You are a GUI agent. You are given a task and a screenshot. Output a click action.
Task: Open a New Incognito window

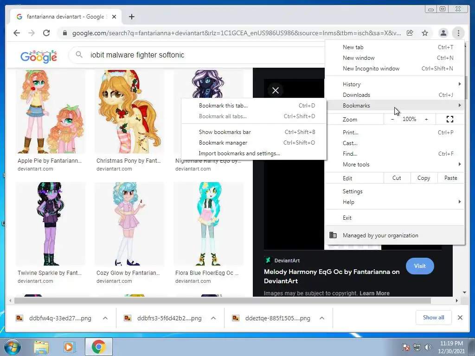point(395,69)
